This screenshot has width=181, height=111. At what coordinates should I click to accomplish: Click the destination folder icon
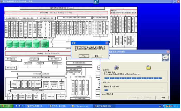(x=148, y=67)
